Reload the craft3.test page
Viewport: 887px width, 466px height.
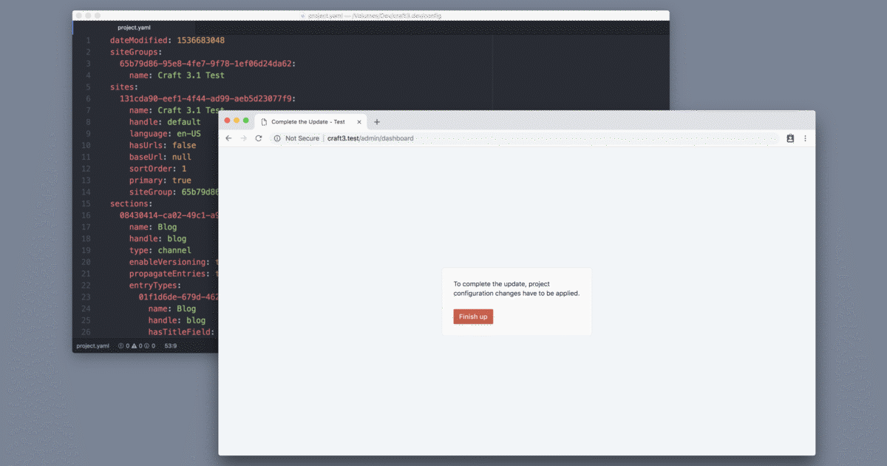click(259, 138)
